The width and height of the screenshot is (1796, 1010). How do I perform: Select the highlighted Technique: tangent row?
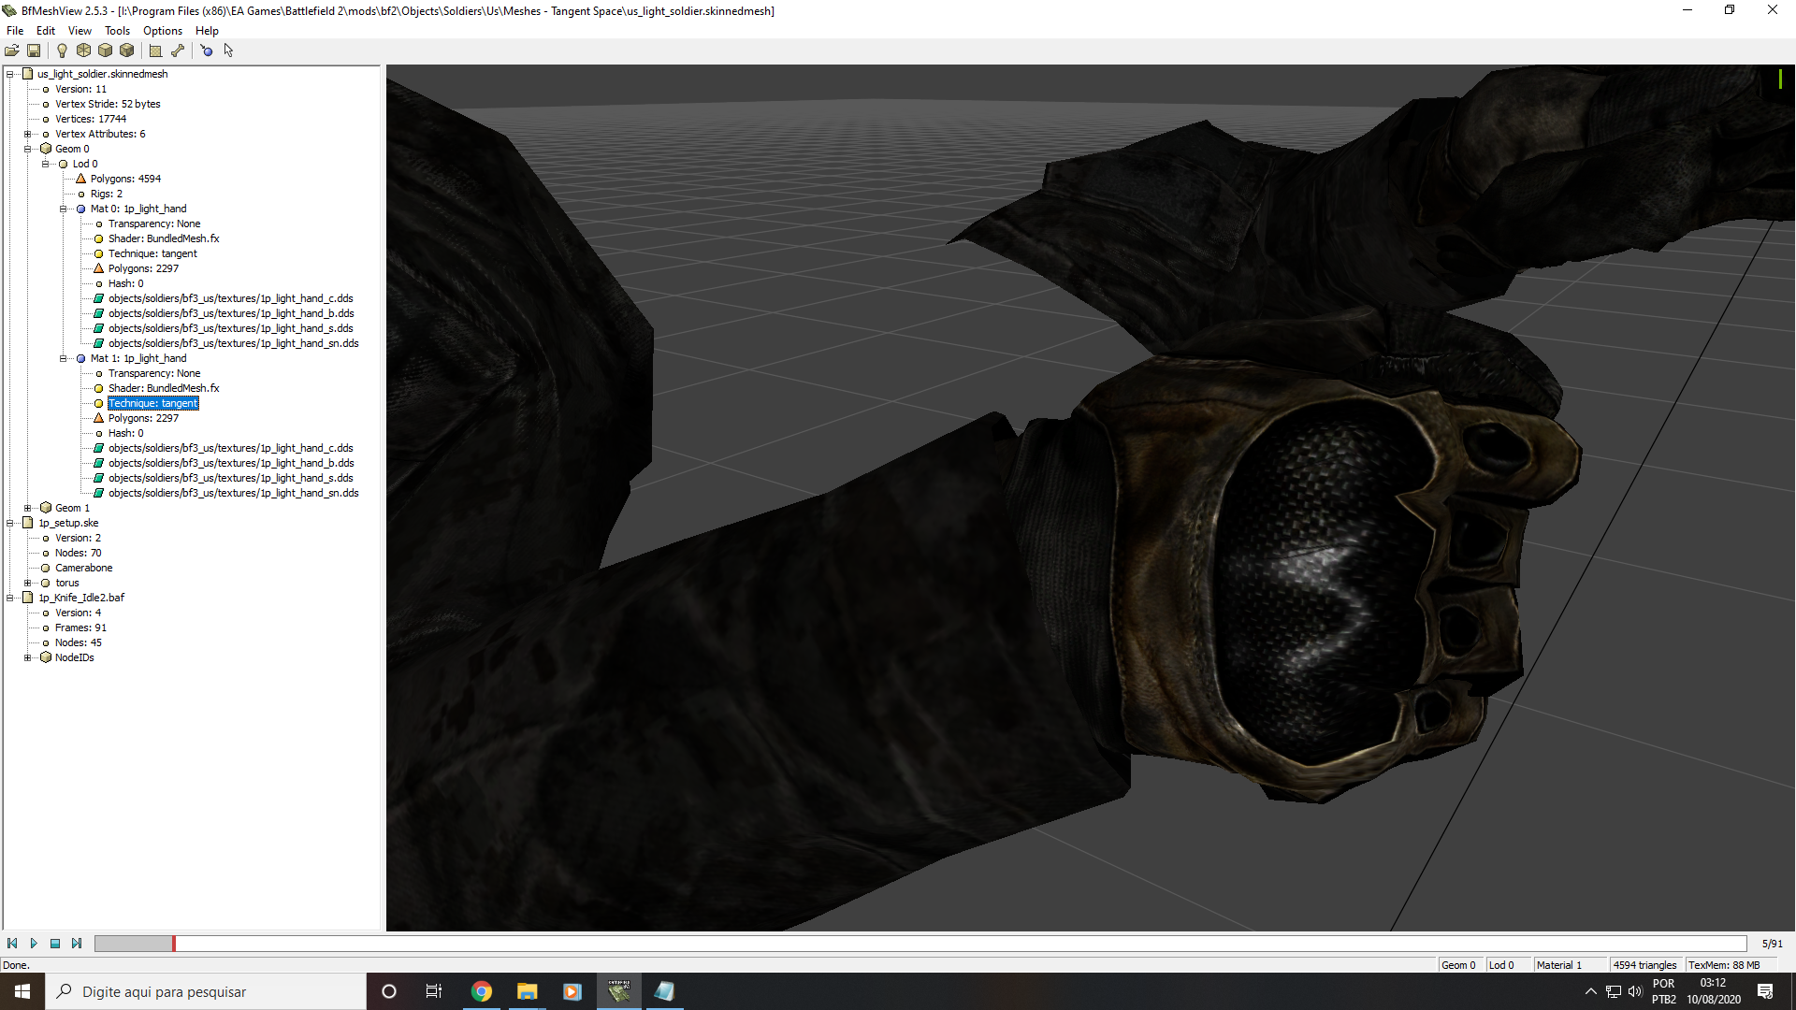[153, 403]
